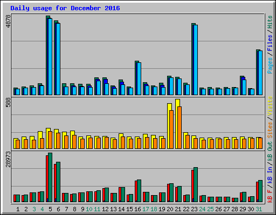Viewport: 276px width, 215px height.
Task: Select day 25 label in green
Action: pyautogui.click(x=210, y=209)
